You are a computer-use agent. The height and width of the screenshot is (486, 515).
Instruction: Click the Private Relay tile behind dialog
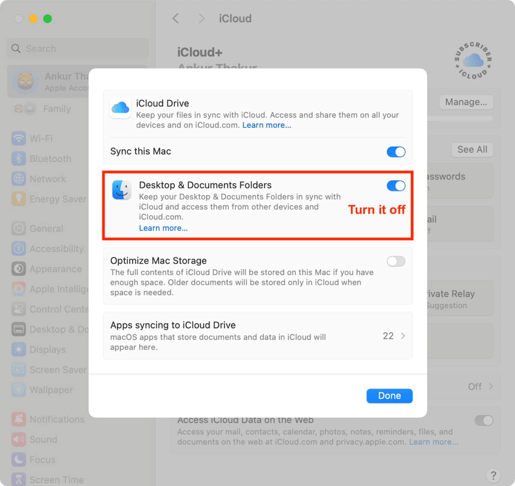coord(460,299)
